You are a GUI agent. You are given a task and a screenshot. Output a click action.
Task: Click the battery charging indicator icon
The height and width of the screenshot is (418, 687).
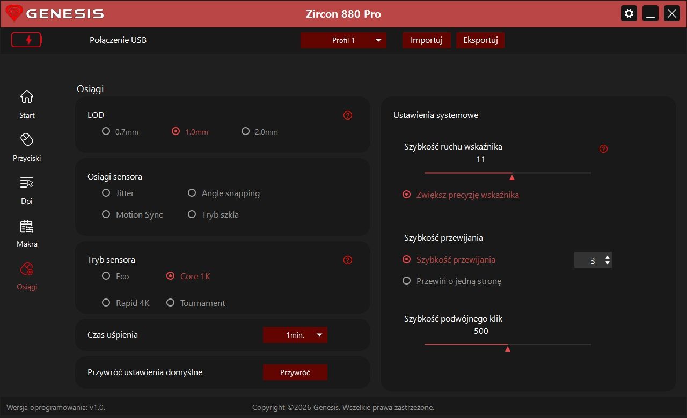[26, 40]
